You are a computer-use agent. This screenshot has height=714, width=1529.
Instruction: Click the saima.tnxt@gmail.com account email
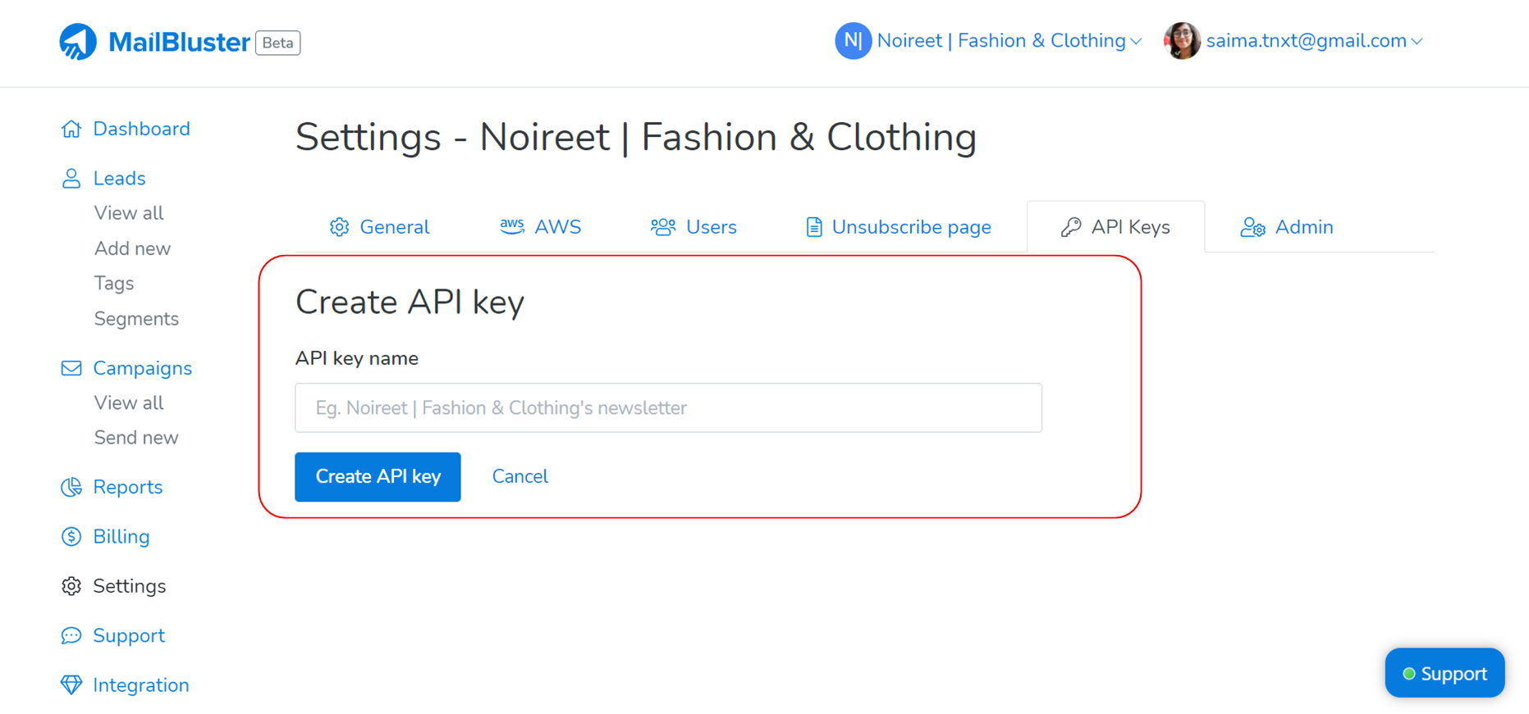pyautogui.click(x=1307, y=41)
